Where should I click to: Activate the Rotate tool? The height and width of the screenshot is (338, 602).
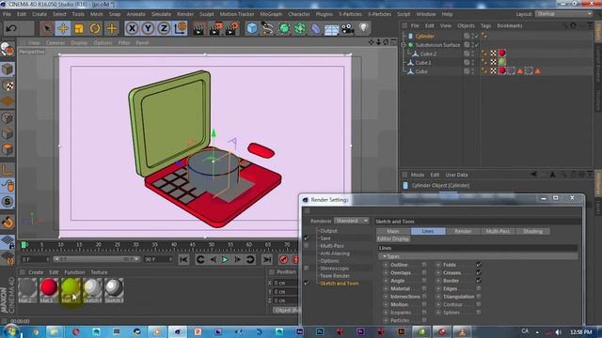95,28
